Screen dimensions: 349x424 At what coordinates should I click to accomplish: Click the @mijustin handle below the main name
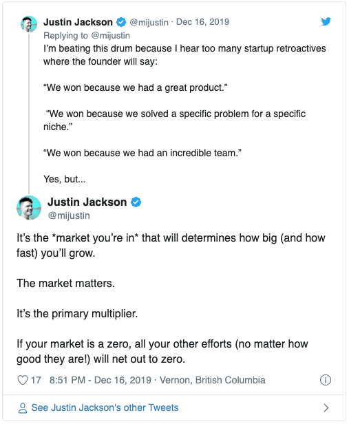69,215
